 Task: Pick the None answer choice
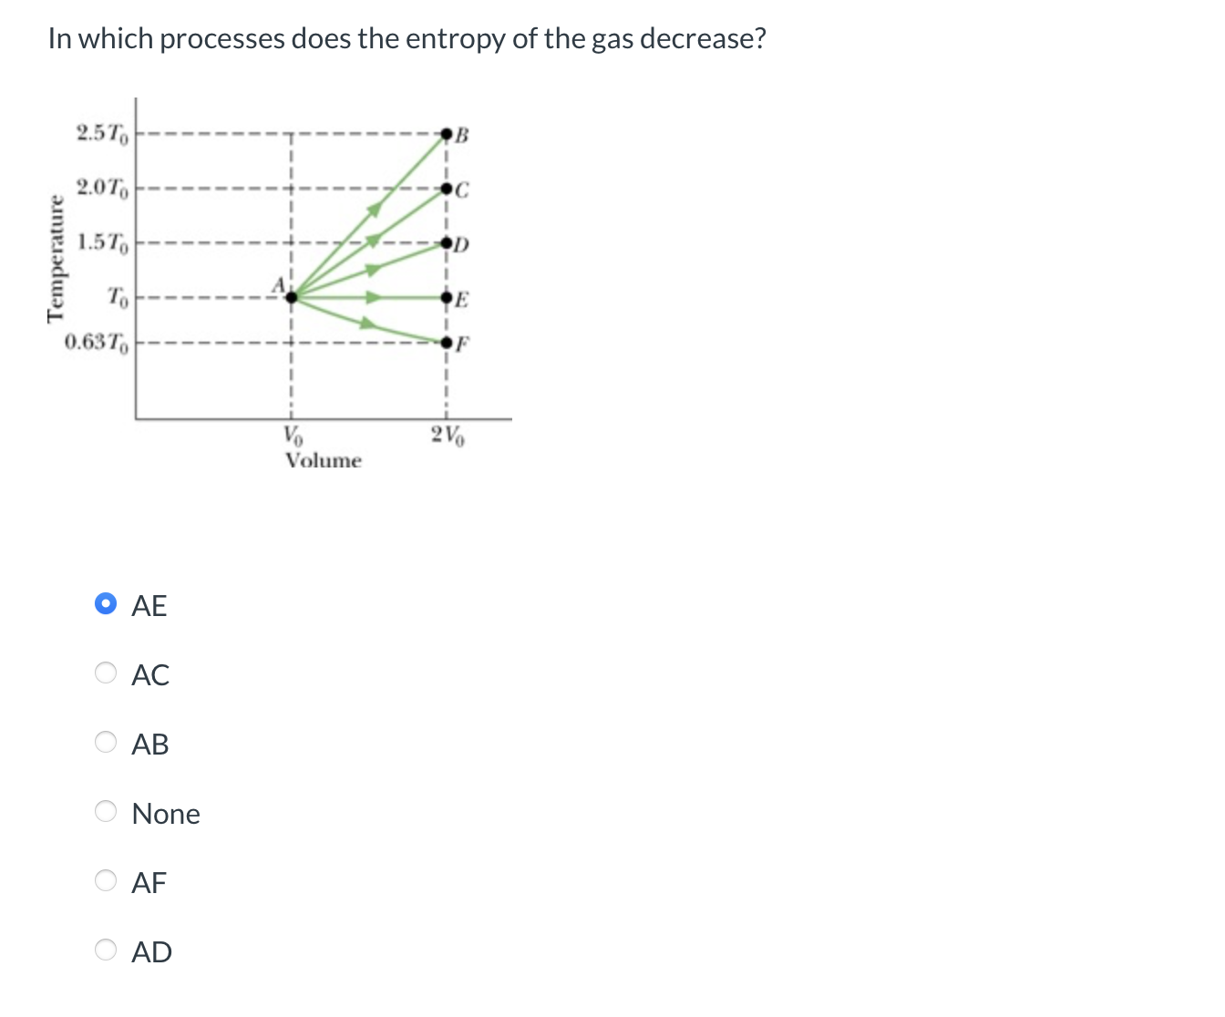click(x=106, y=812)
